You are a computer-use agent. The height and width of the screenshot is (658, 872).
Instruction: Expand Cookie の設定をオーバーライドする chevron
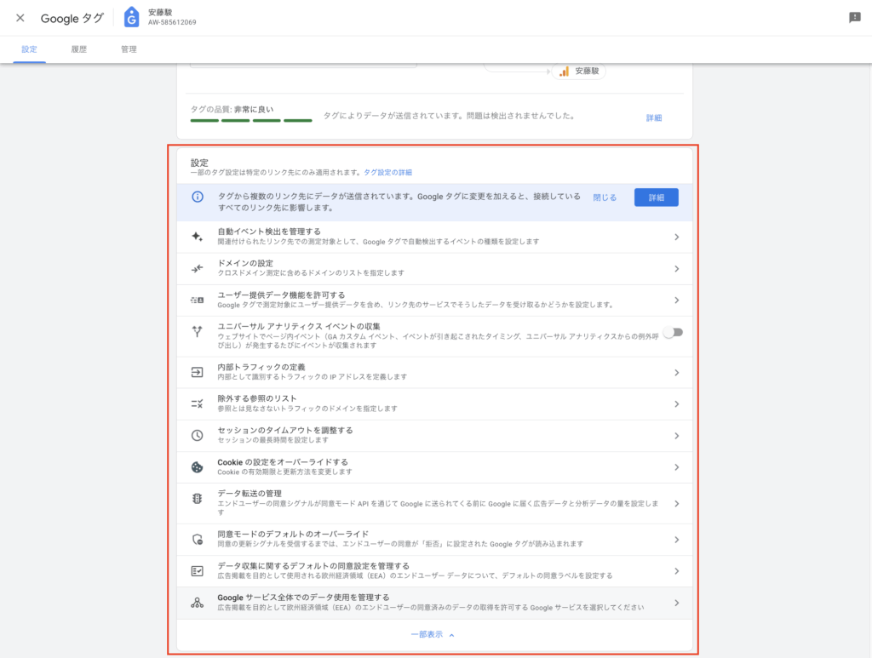[x=676, y=467]
